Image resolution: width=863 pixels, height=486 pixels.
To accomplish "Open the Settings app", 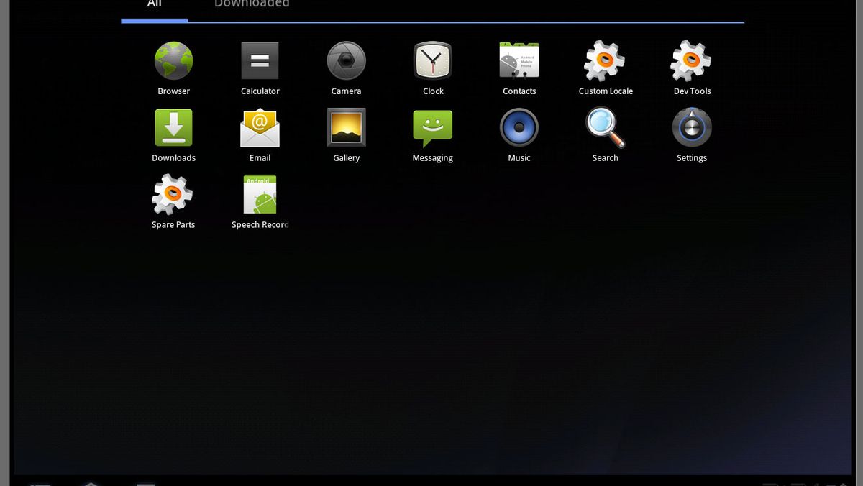I will [691, 127].
